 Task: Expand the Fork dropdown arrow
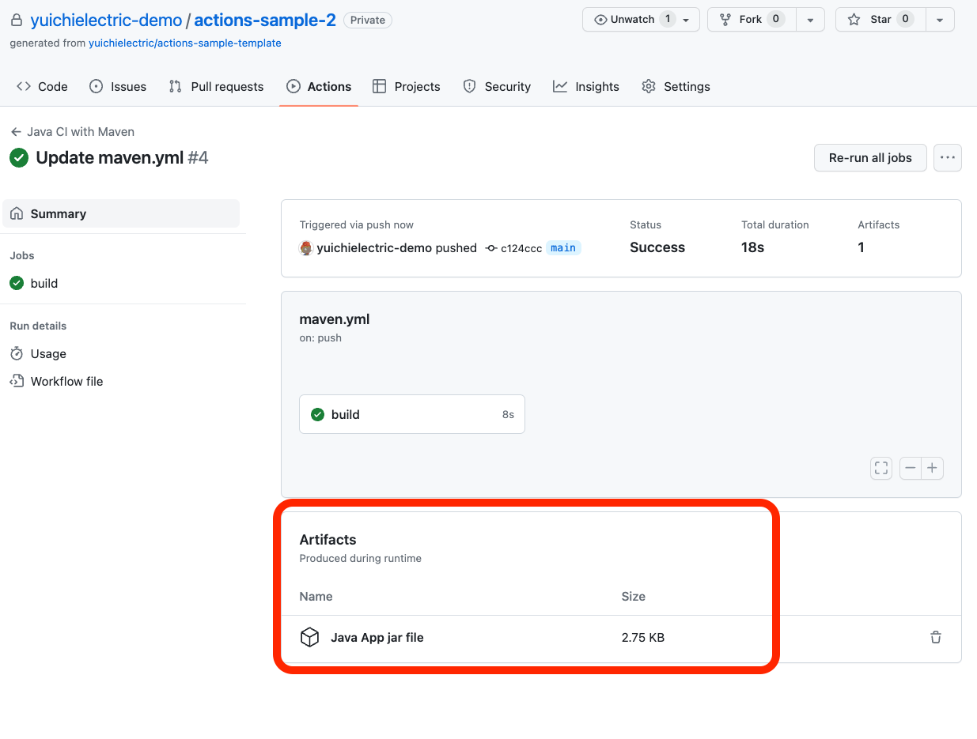coord(810,20)
